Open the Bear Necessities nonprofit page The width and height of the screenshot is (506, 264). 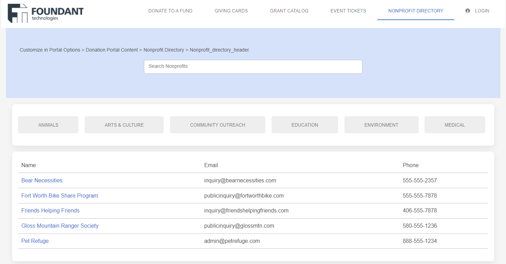[42, 180]
